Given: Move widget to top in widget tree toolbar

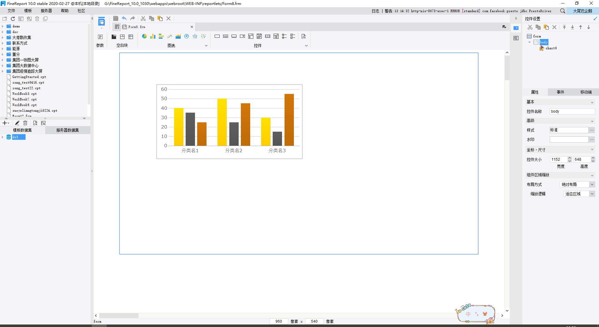Looking at the screenshot, I should click(564, 27).
